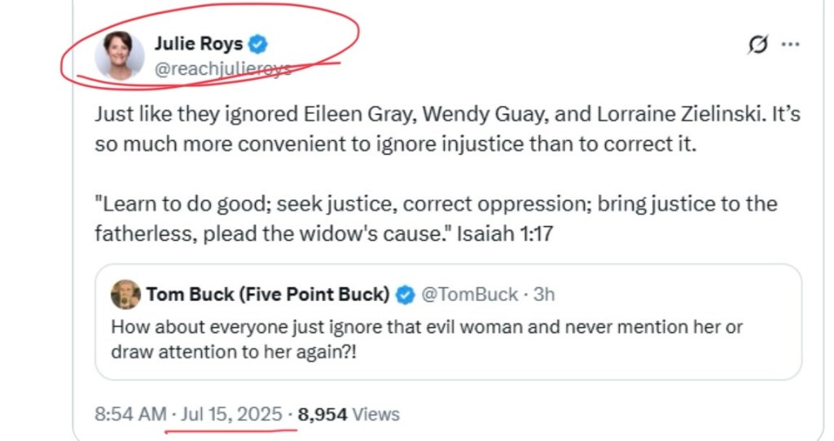Click Tom Buck's blue verified checkmark
Image resolution: width=834 pixels, height=441 pixels.
point(405,295)
